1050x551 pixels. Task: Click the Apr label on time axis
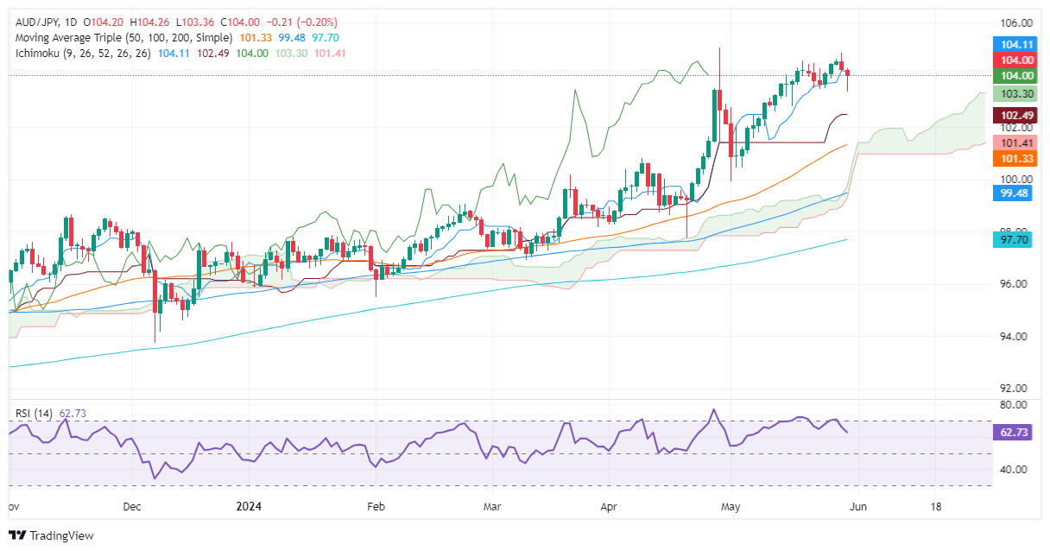click(608, 505)
